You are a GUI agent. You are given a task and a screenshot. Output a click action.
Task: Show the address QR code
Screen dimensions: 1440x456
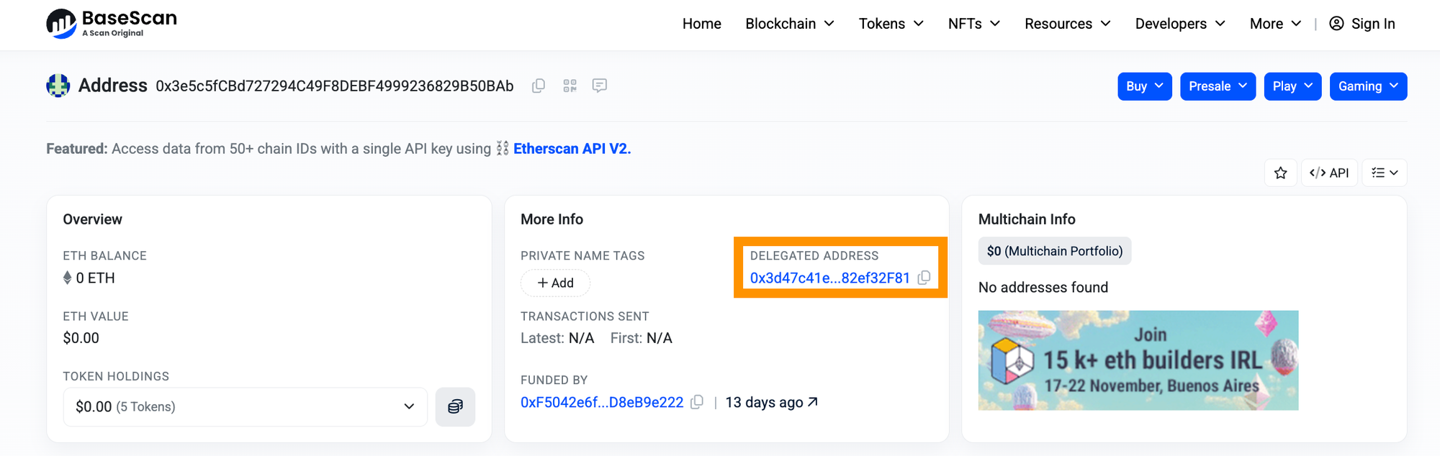tap(570, 86)
